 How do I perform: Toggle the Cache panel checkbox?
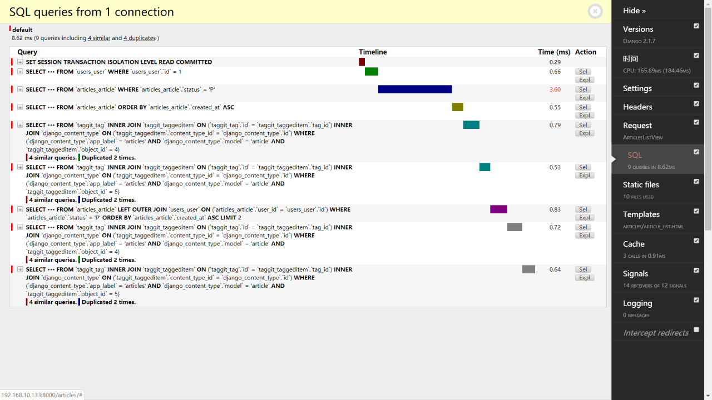[x=696, y=241]
